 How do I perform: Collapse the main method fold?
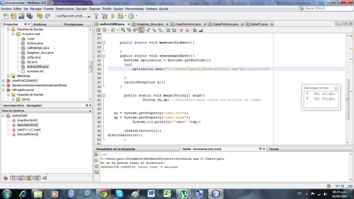coord(104,95)
